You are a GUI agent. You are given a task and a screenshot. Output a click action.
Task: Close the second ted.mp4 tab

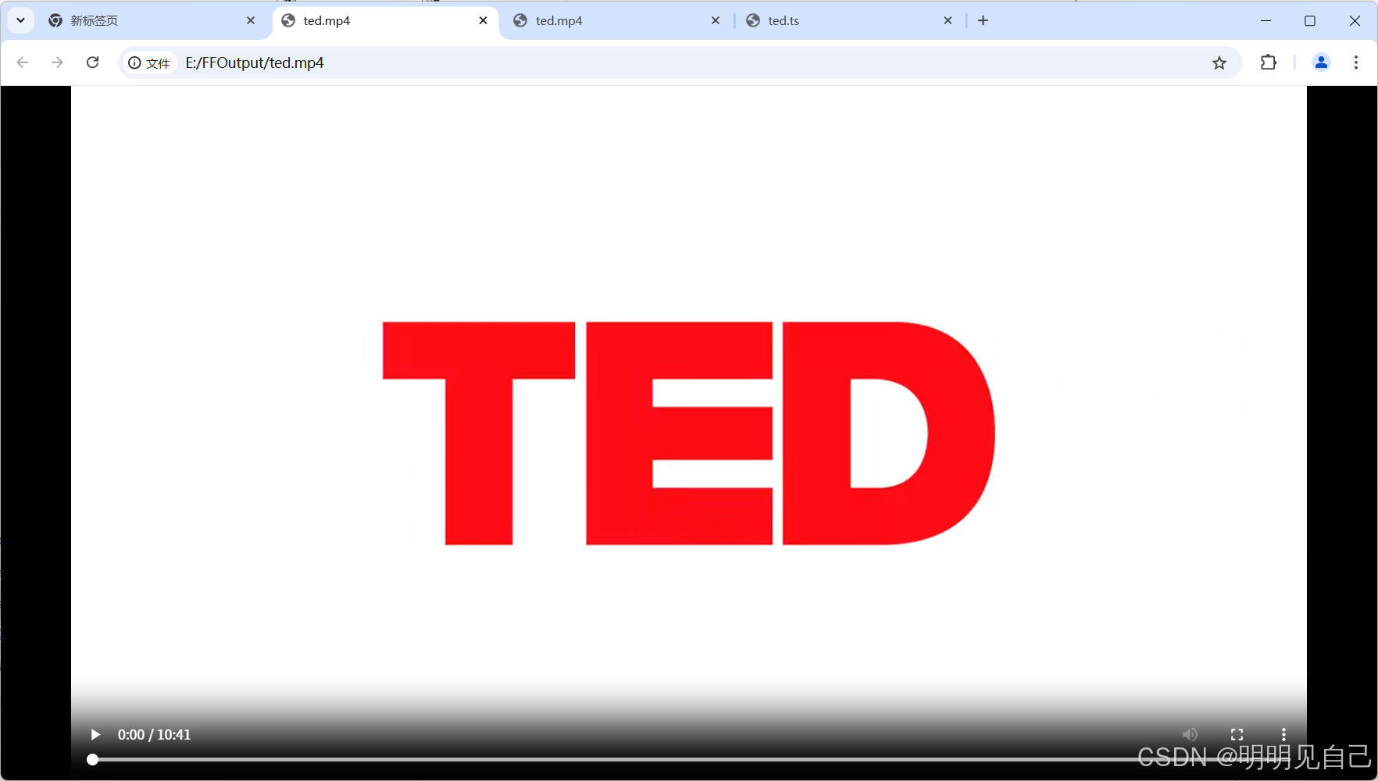pyautogui.click(x=716, y=21)
